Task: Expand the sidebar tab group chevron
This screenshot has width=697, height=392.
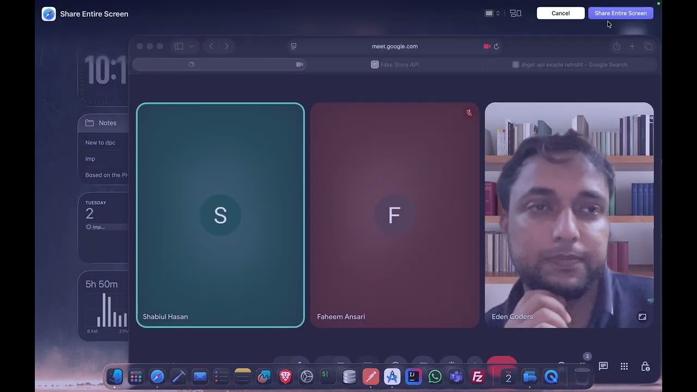Action: tap(191, 46)
